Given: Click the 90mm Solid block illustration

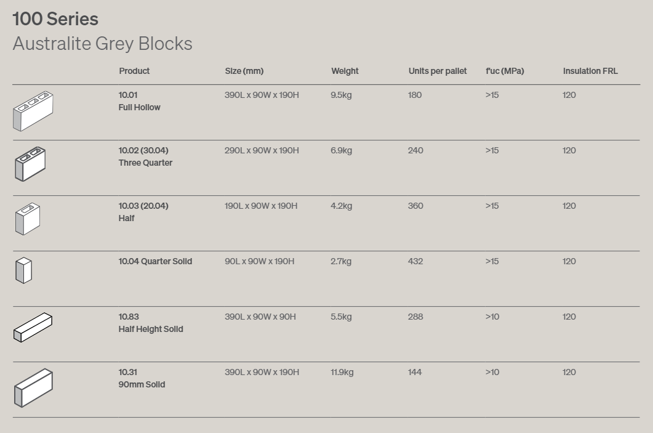Looking at the screenshot, I should tap(33, 388).
